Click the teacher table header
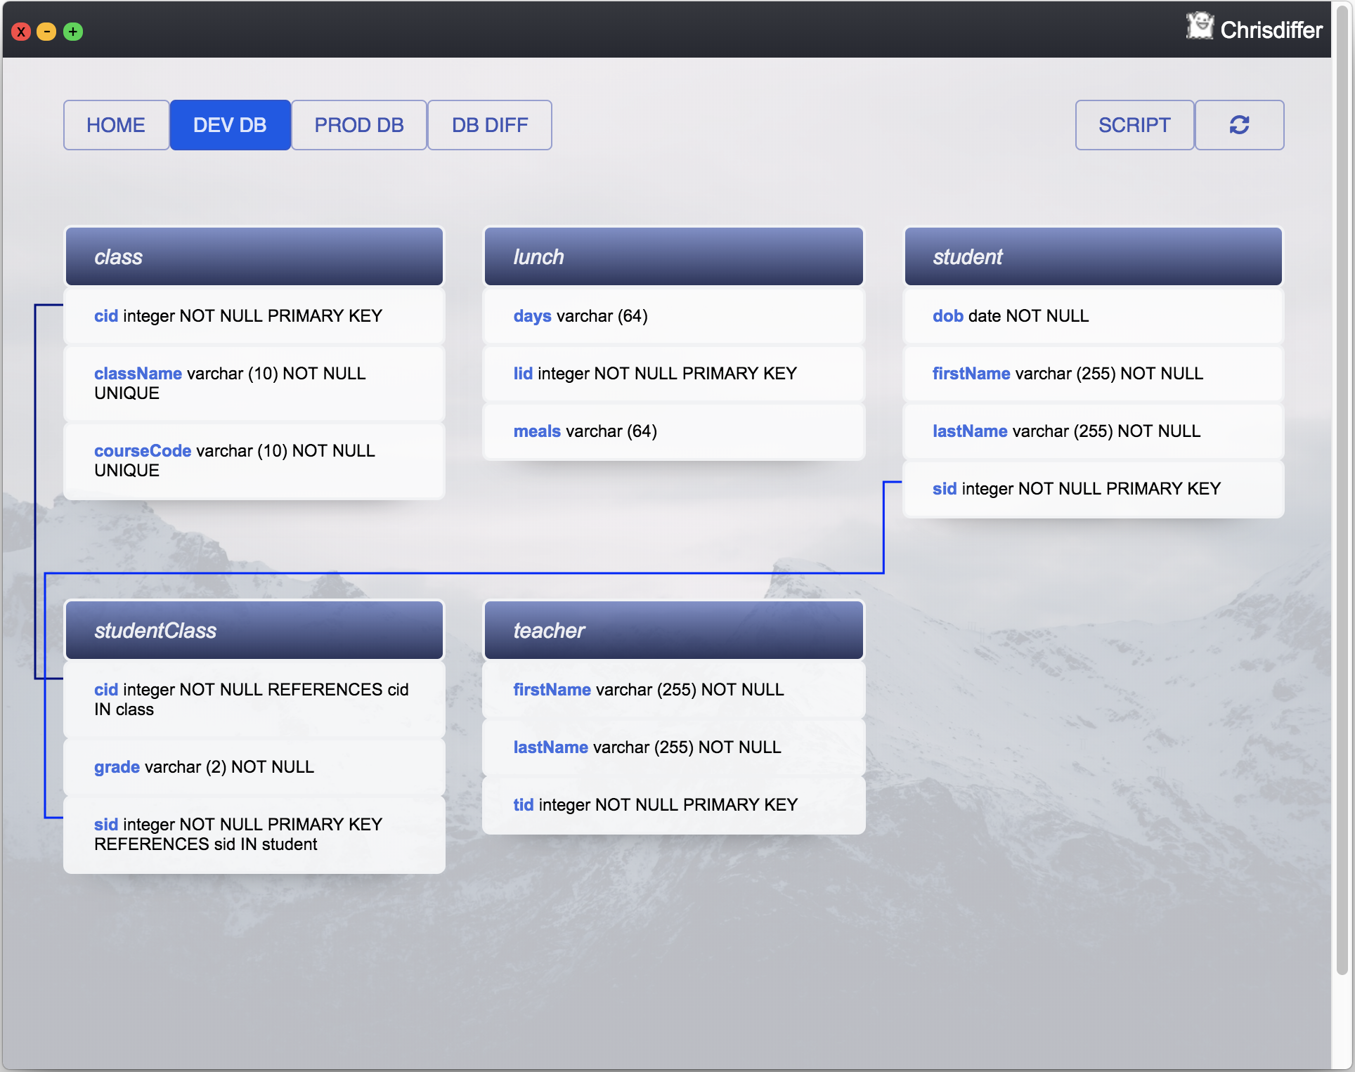The width and height of the screenshot is (1355, 1072). pyautogui.click(x=673, y=630)
